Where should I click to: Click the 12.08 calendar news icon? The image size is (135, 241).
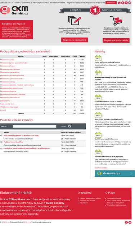click(x=98, y=98)
